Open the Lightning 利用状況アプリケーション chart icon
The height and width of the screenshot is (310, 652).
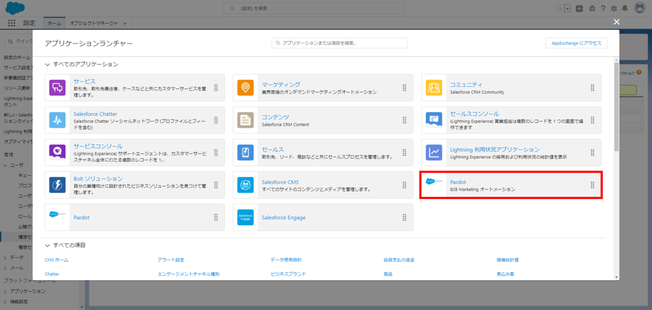click(434, 152)
